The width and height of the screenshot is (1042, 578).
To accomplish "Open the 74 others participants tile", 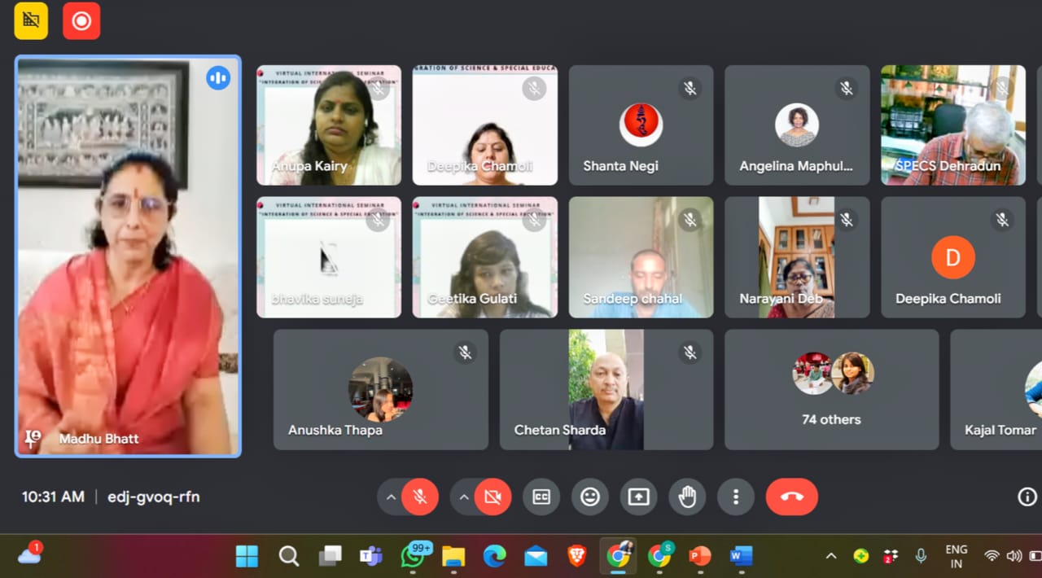I will (831, 390).
